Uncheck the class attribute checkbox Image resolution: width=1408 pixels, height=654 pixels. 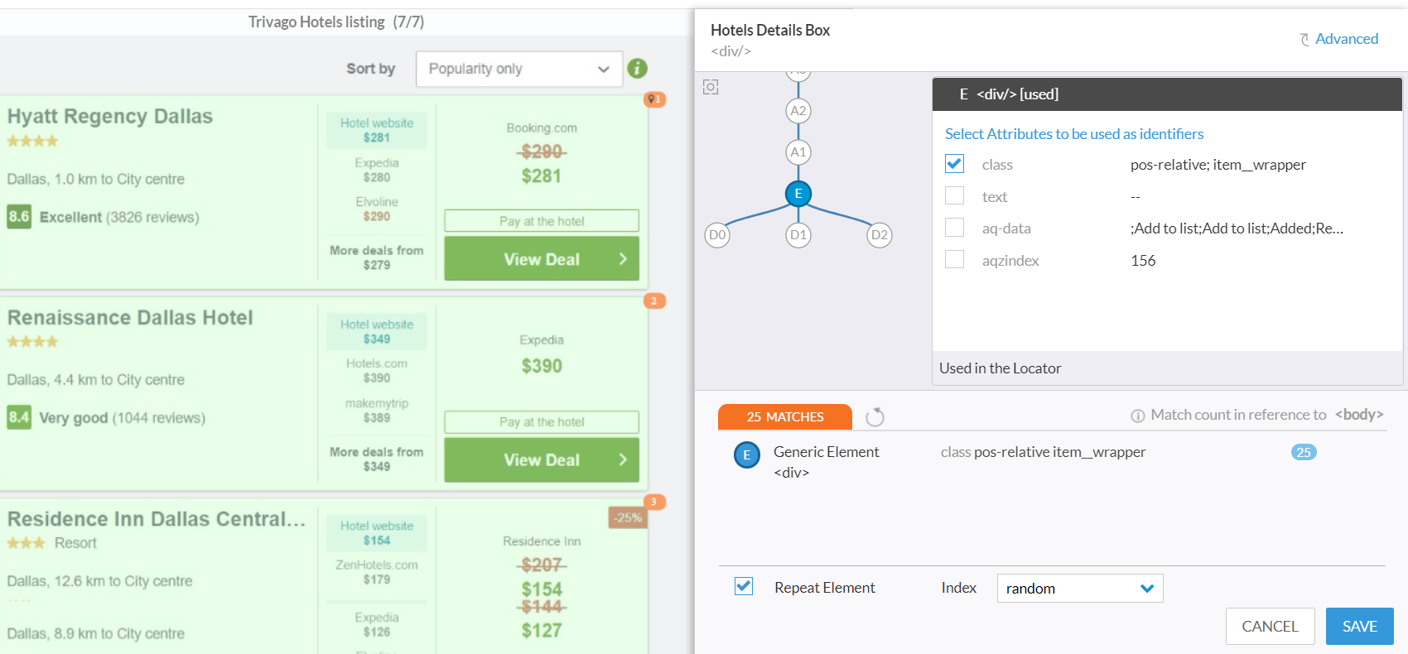[955, 164]
